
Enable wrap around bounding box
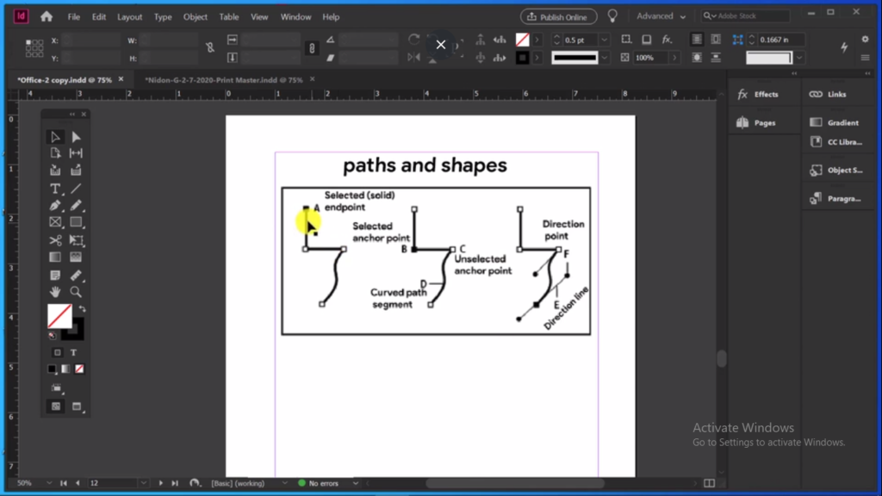click(716, 40)
